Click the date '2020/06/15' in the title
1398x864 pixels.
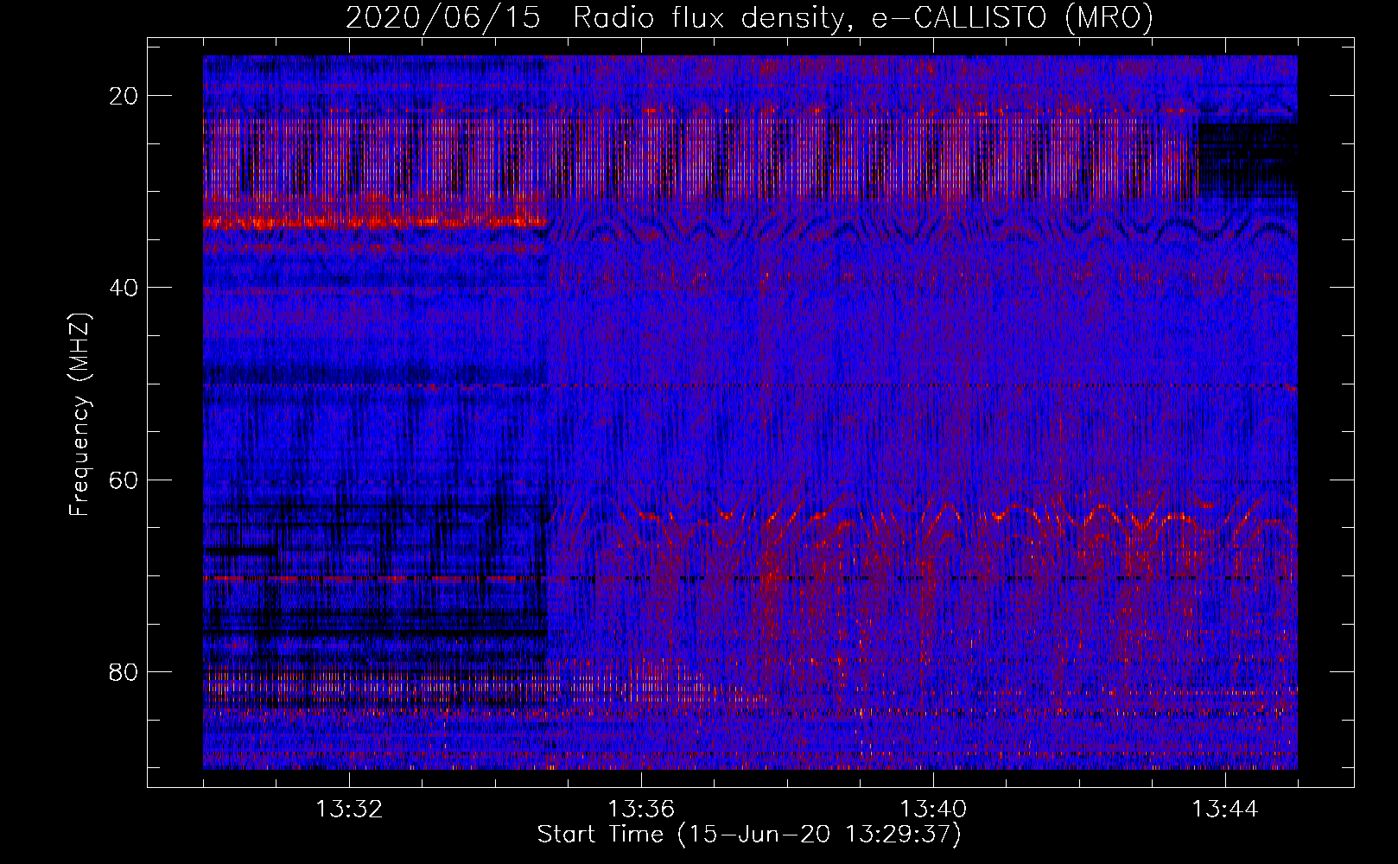pyautogui.click(x=443, y=18)
